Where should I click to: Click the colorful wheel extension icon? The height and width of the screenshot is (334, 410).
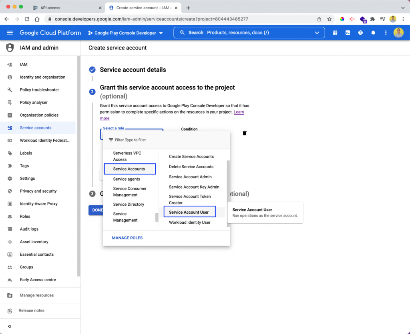pos(342,19)
